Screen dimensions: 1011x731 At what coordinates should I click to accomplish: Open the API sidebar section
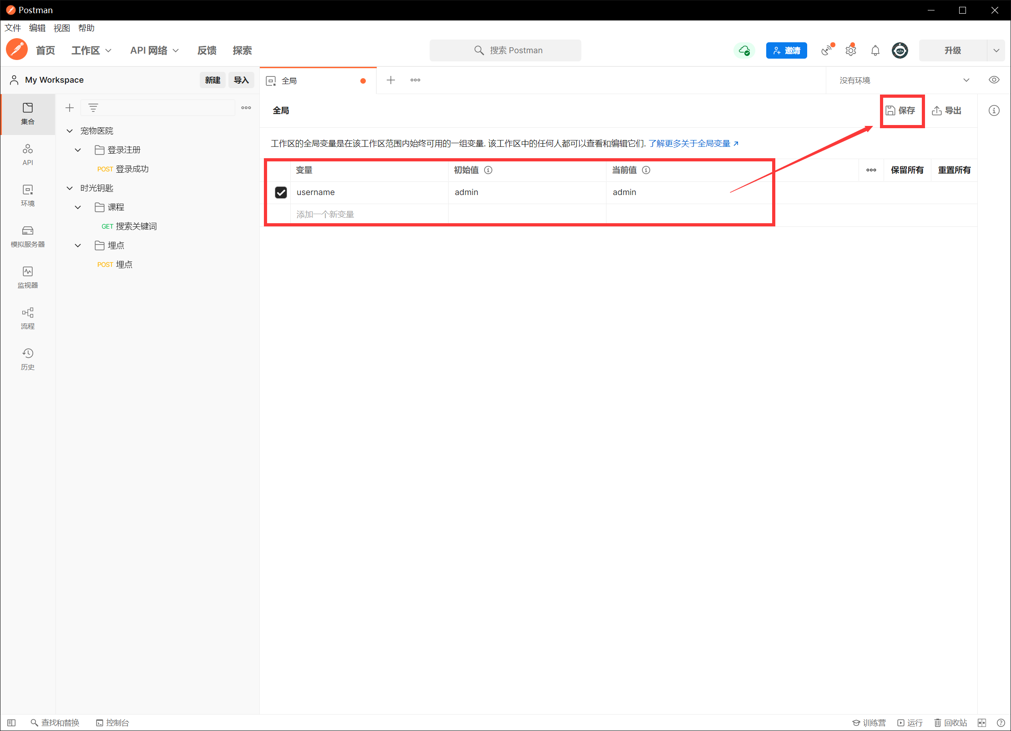[x=27, y=155]
